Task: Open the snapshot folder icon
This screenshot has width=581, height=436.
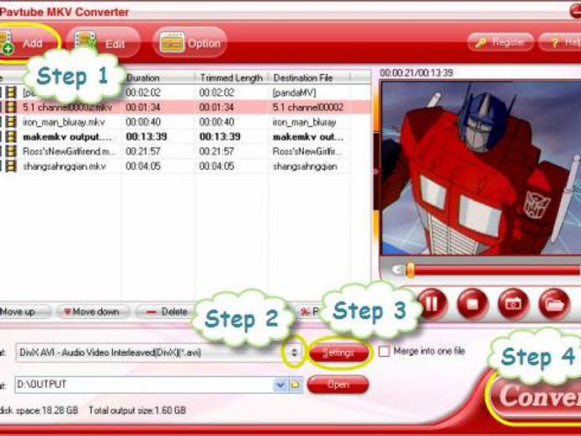Action: pos(554,304)
